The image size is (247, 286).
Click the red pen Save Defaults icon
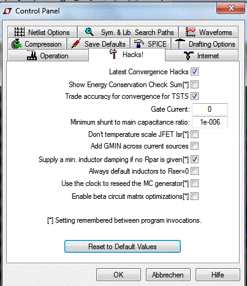coord(76,44)
